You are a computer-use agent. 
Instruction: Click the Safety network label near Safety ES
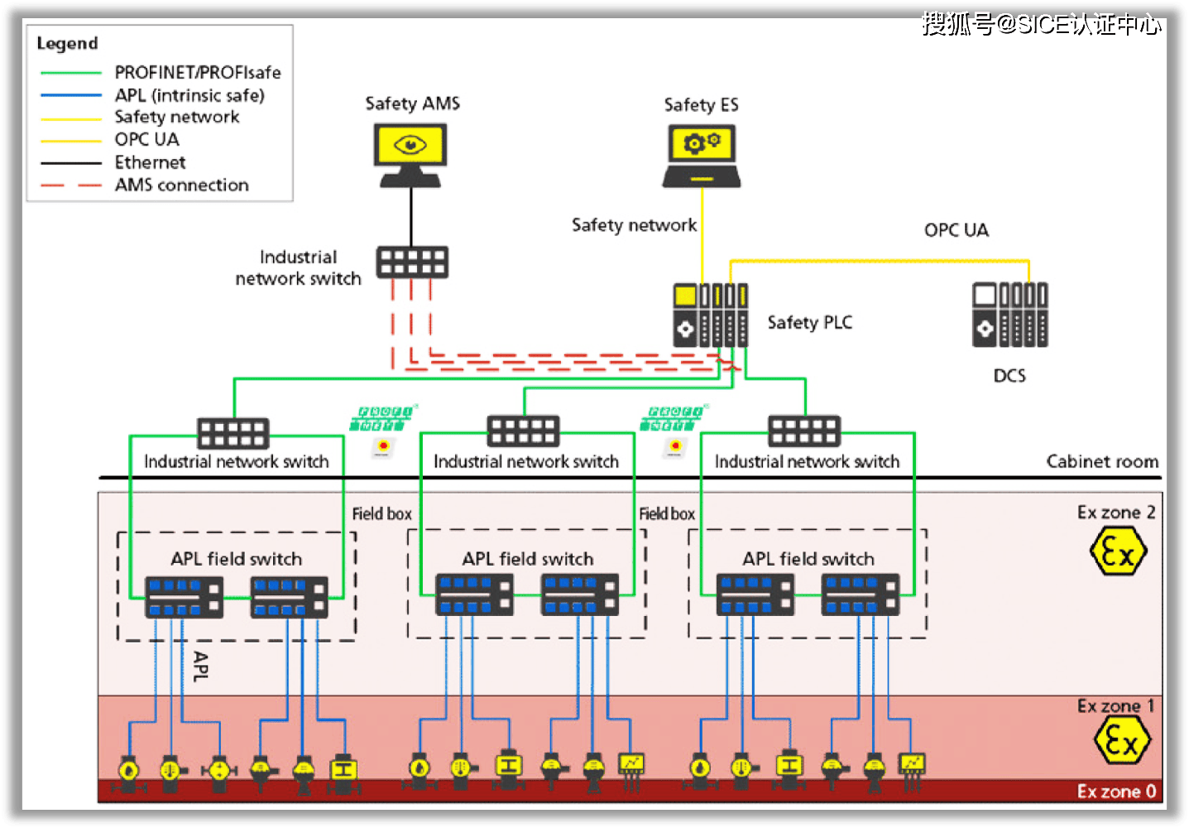634,225
